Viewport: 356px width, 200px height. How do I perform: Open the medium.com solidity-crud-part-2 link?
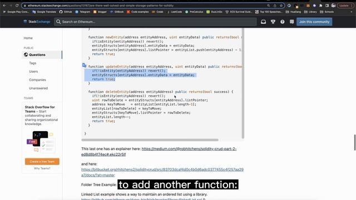tap(159, 152)
